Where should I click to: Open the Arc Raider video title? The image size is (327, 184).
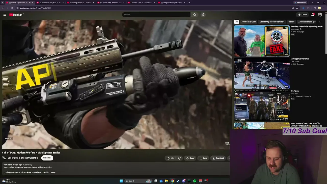click(295, 91)
